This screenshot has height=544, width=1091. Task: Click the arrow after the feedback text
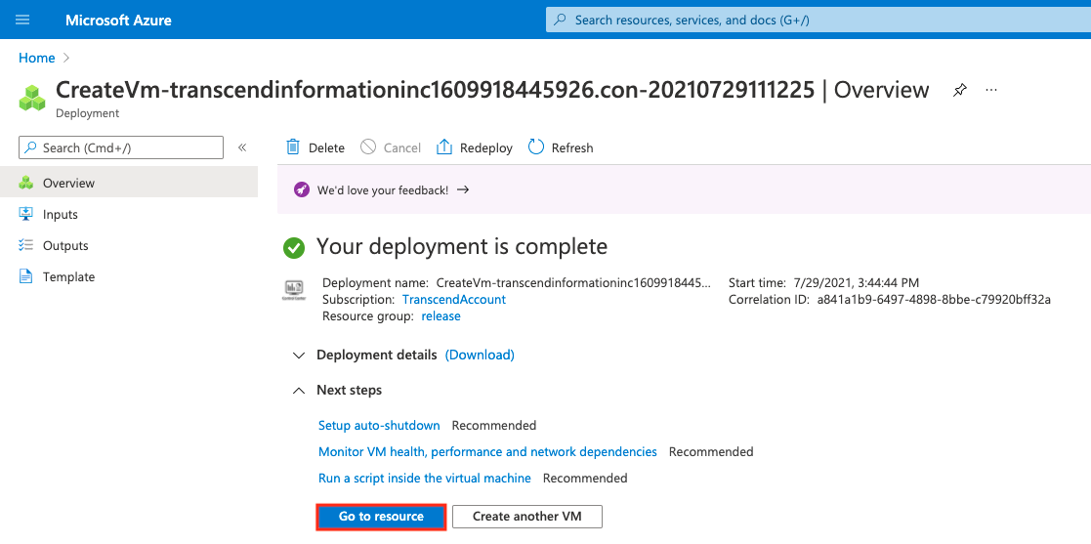click(463, 189)
